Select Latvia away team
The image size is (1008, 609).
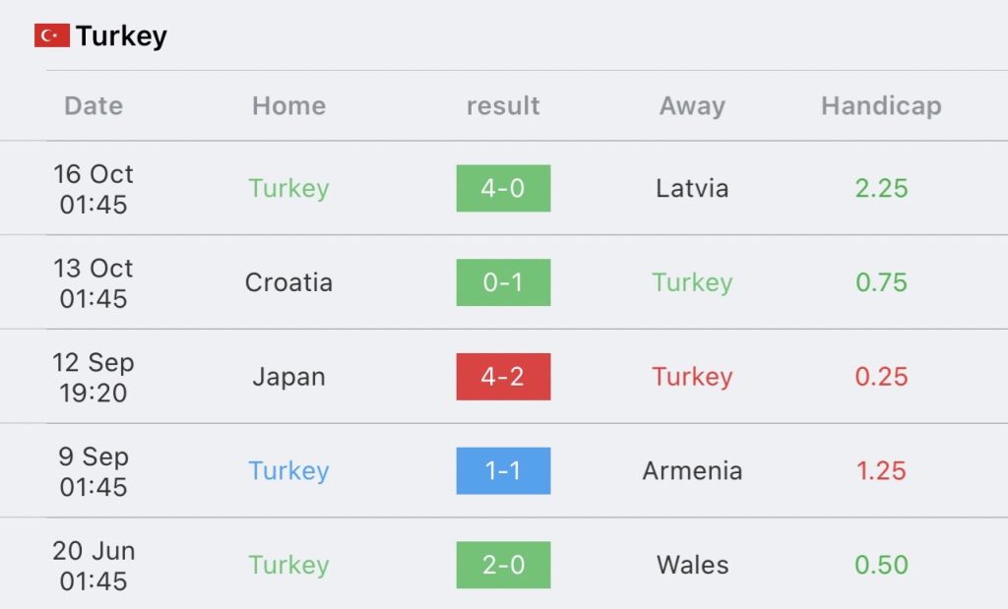pos(692,188)
